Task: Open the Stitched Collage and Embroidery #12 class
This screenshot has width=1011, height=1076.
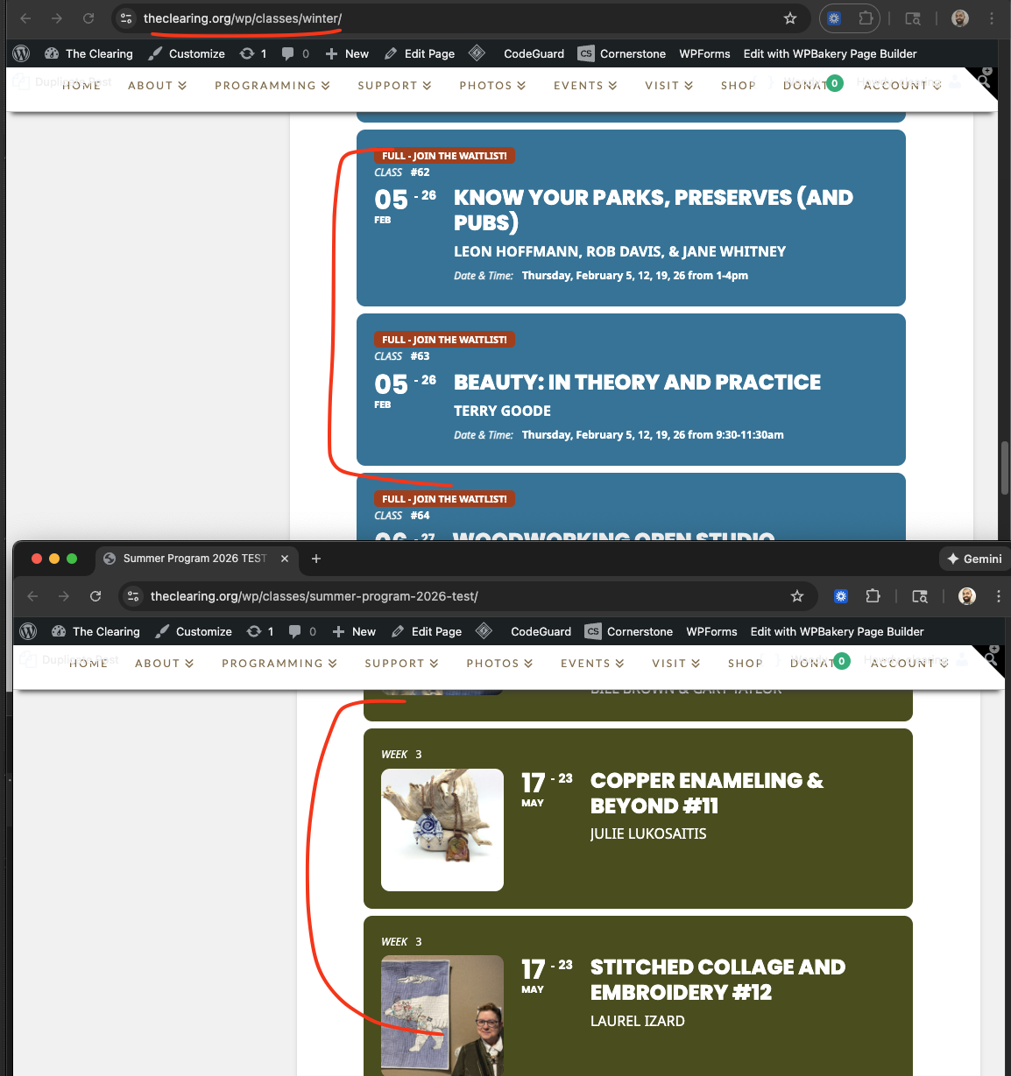Action: point(717,979)
